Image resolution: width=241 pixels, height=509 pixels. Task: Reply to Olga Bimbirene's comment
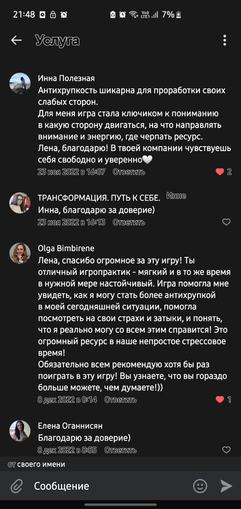pyautogui.click(x=120, y=400)
